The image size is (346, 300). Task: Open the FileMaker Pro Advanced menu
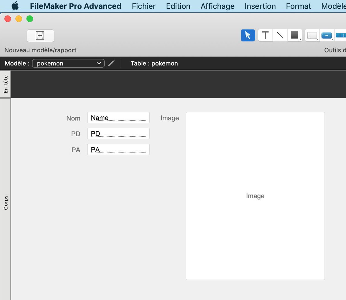pos(76,6)
